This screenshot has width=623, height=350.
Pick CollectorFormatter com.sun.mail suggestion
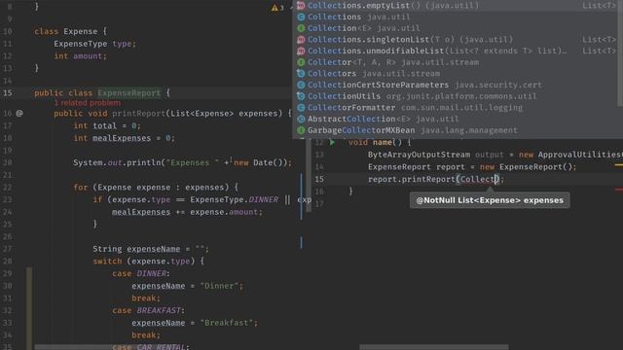[457, 108]
